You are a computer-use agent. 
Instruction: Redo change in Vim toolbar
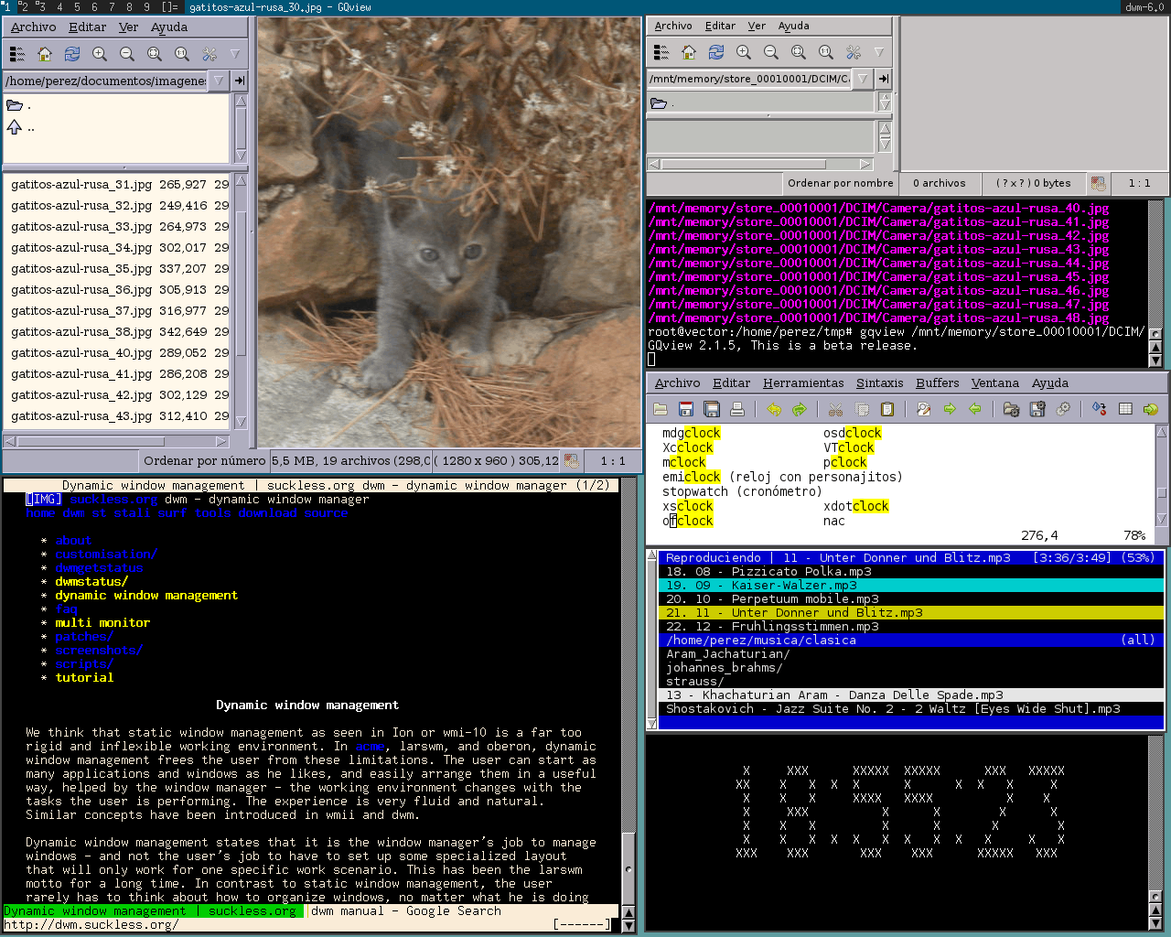(800, 409)
